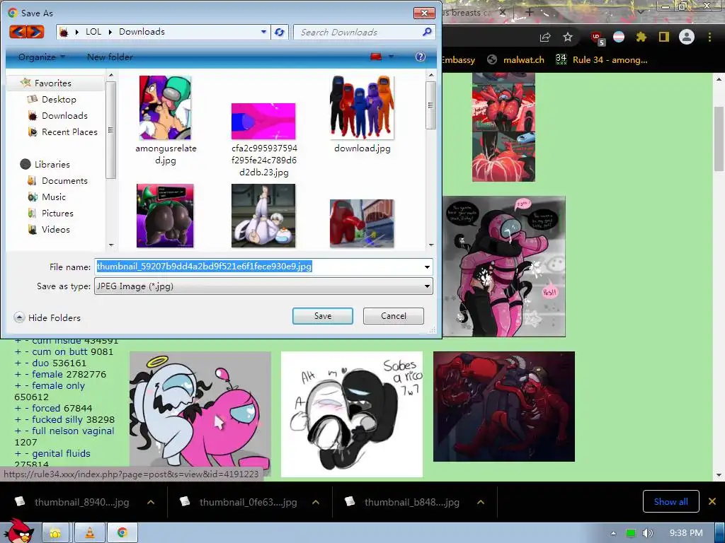Switch to Chrome in the taskbar
The image size is (725, 543).
pos(122,533)
